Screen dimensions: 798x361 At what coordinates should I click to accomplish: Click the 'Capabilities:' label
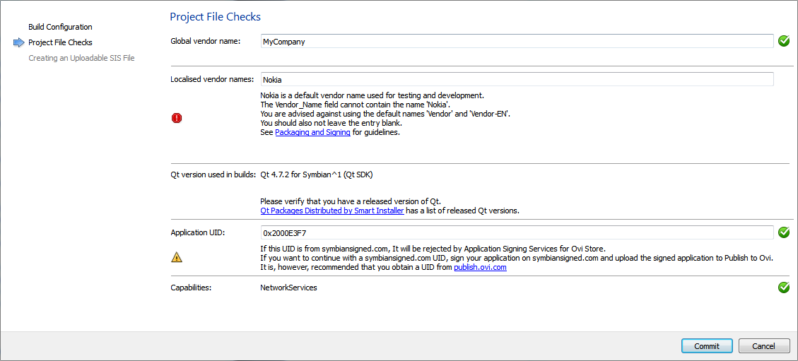(x=191, y=288)
